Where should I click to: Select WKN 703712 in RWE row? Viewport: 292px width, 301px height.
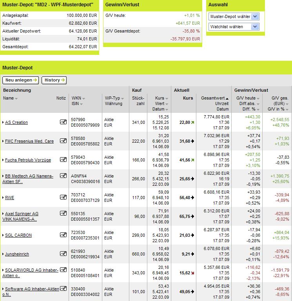(x=78, y=195)
